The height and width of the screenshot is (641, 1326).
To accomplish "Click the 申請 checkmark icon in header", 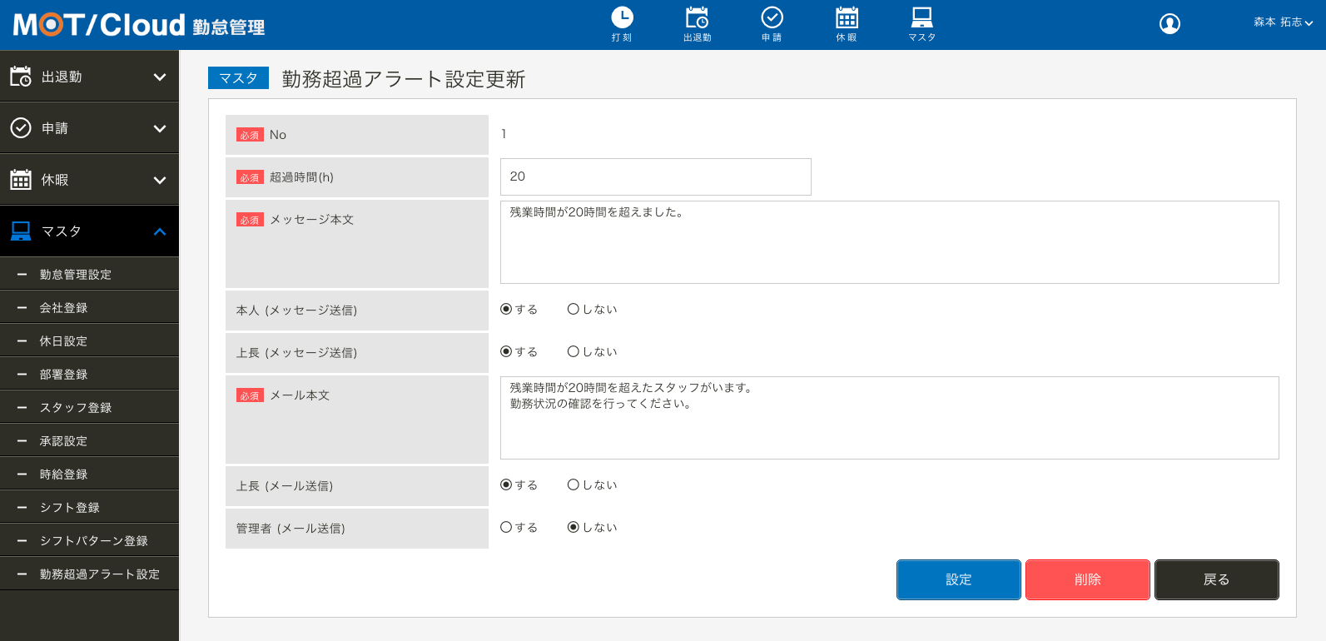I will [772, 17].
